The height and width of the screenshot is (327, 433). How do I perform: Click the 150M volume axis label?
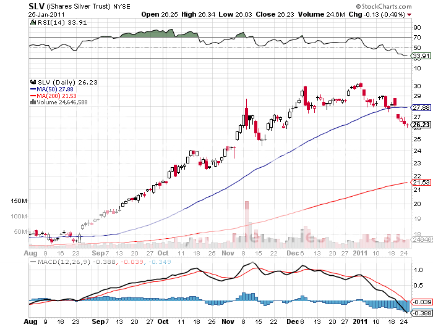(x=19, y=201)
